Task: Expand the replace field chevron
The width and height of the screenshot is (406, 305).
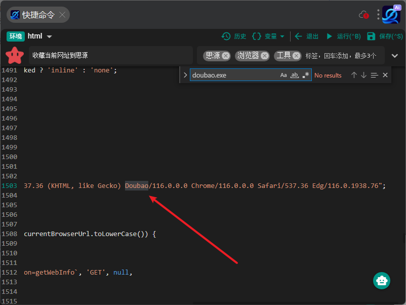Action: (x=185, y=75)
